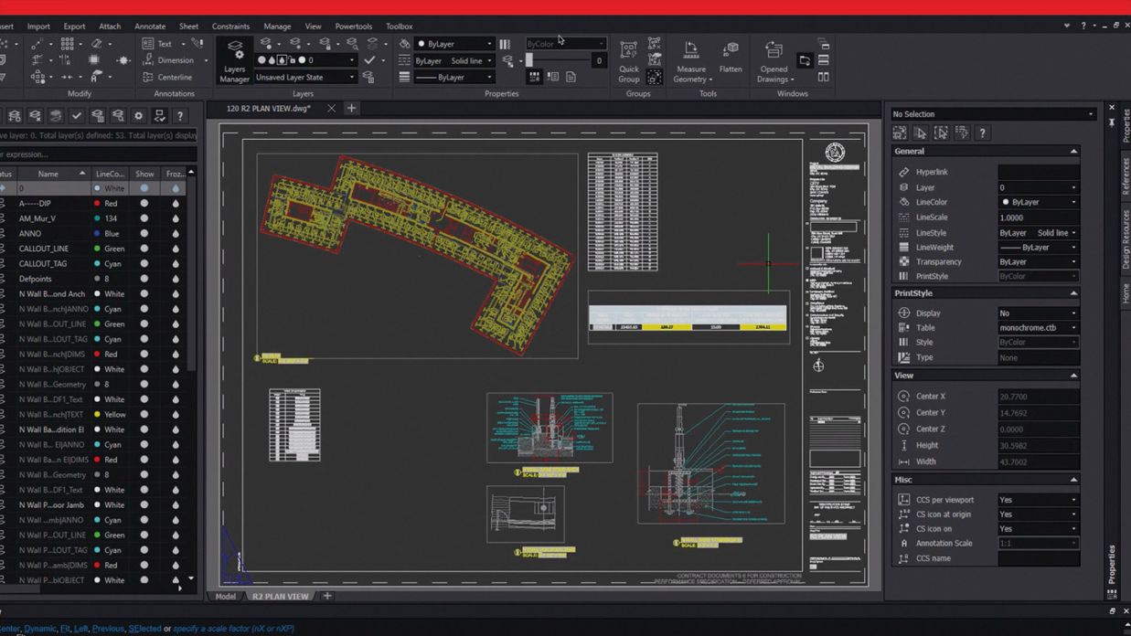Open the Unsaved Layer State dropdown
Viewport: 1131px width, 636px height.
[x=351, y=78]
